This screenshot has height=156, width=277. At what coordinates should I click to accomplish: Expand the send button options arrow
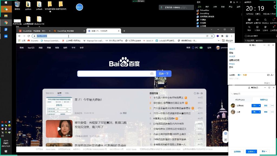tap(273, 83)
